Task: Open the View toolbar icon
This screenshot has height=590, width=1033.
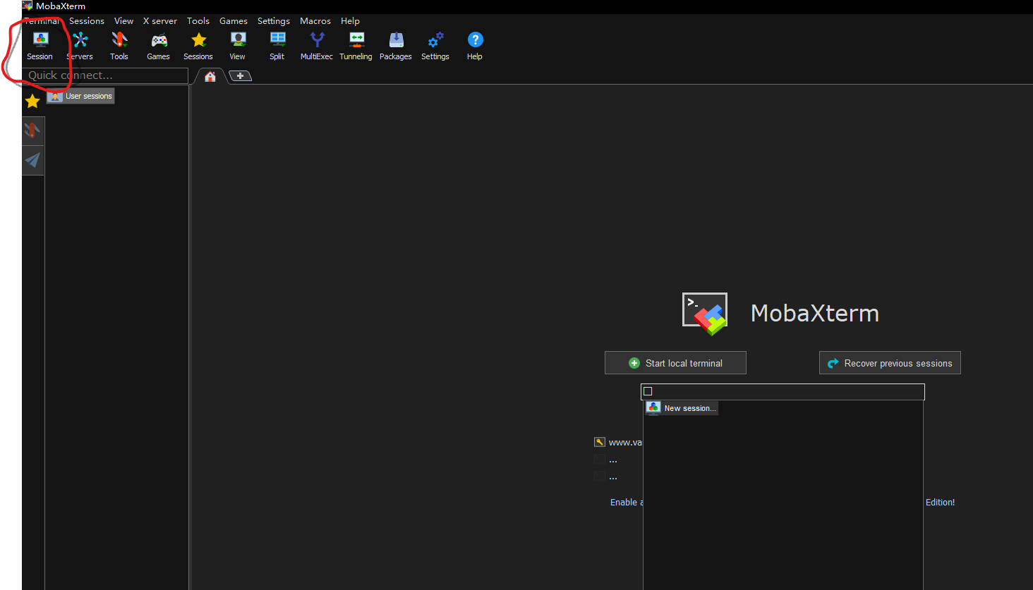Action: [x=238, y=46]
